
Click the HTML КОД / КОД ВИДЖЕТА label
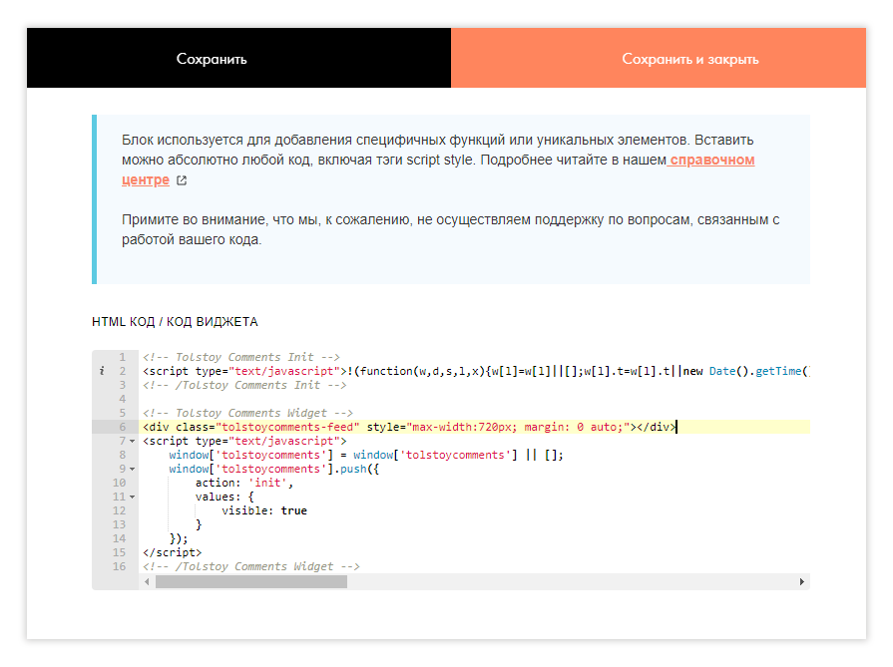click(x=175, y=322)
